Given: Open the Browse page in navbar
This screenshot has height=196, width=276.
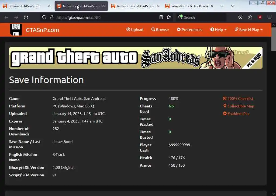Looking at the screenshot, I should click(160, 30).
